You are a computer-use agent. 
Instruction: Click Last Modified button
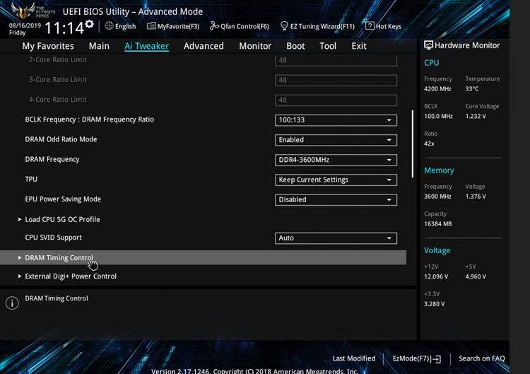[354, 358]
